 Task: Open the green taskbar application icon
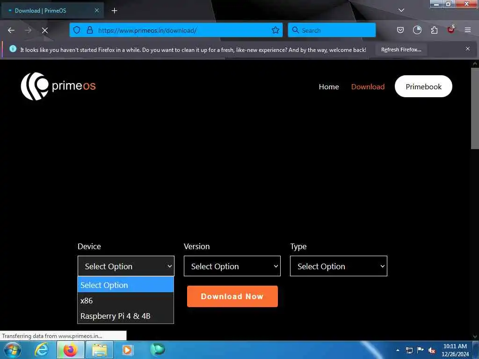click(158, 349)
